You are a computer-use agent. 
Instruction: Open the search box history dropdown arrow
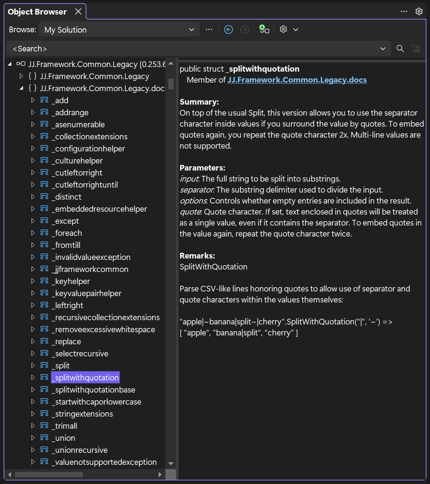(x=383, y=49)
